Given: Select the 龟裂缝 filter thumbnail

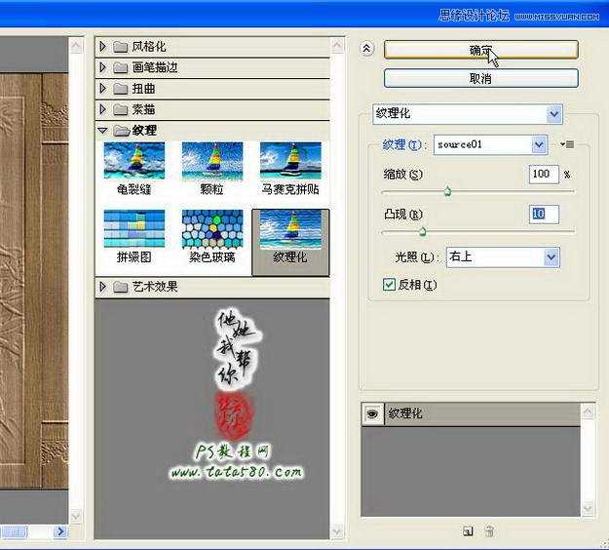Looking at the screenshot, I should tap(134, 161).
